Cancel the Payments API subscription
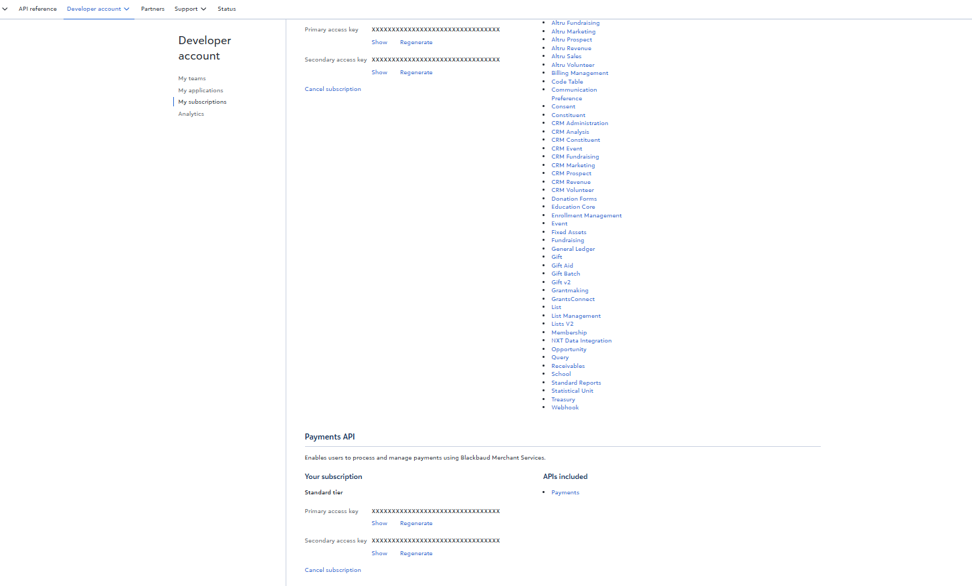 click(332, 570)
